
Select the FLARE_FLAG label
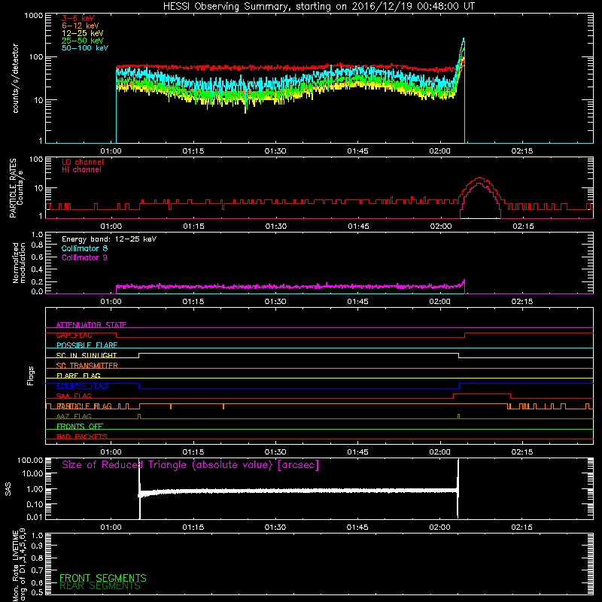[78, 375]
